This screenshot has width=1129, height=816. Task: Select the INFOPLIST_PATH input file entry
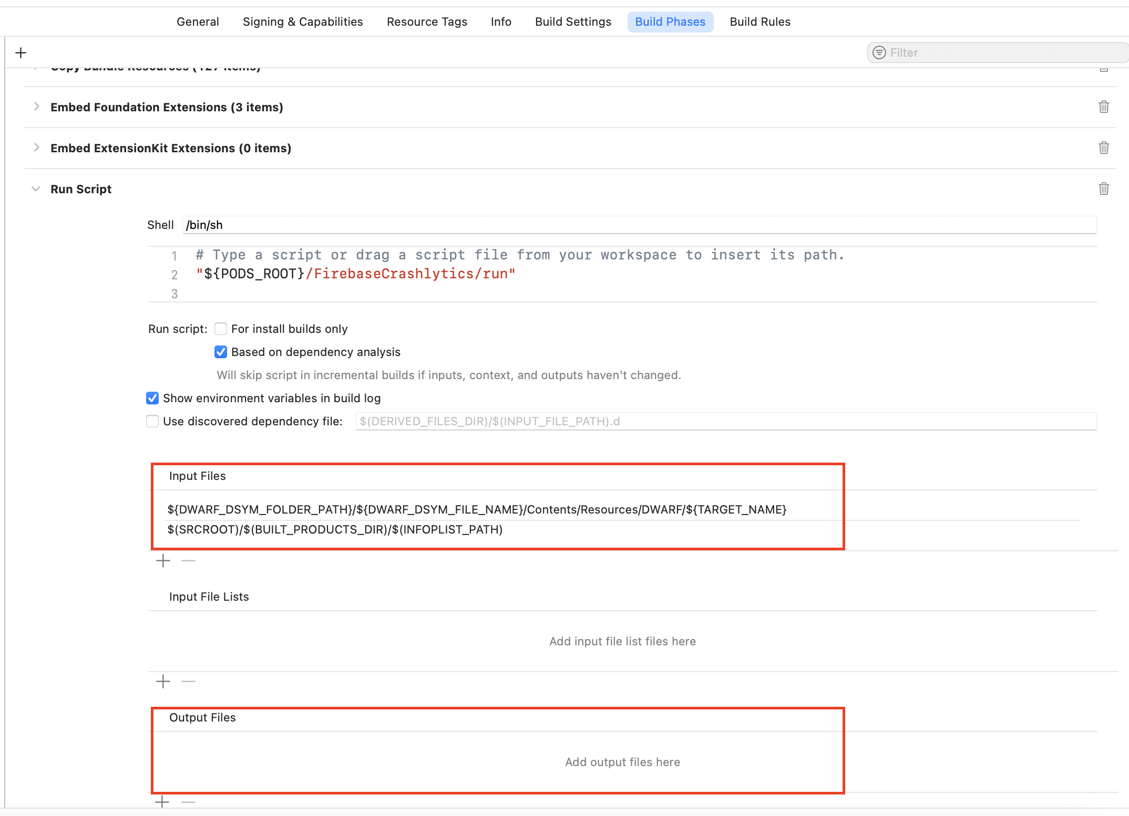(335, 529)
